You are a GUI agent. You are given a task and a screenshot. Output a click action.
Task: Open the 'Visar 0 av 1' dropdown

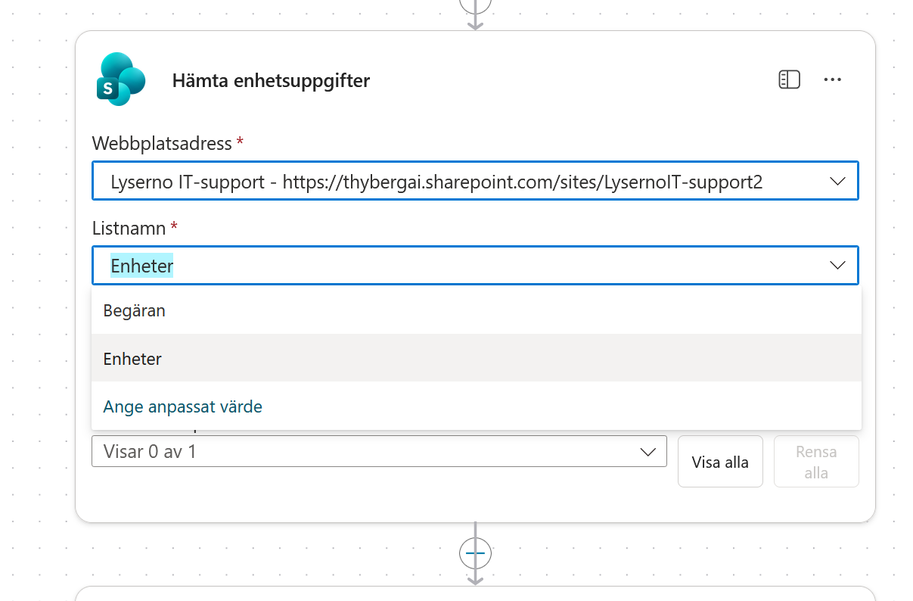[379, 451]
